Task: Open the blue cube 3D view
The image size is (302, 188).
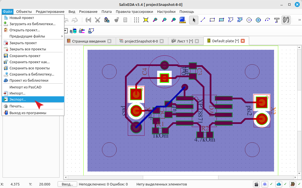Action: coord(182,20)
